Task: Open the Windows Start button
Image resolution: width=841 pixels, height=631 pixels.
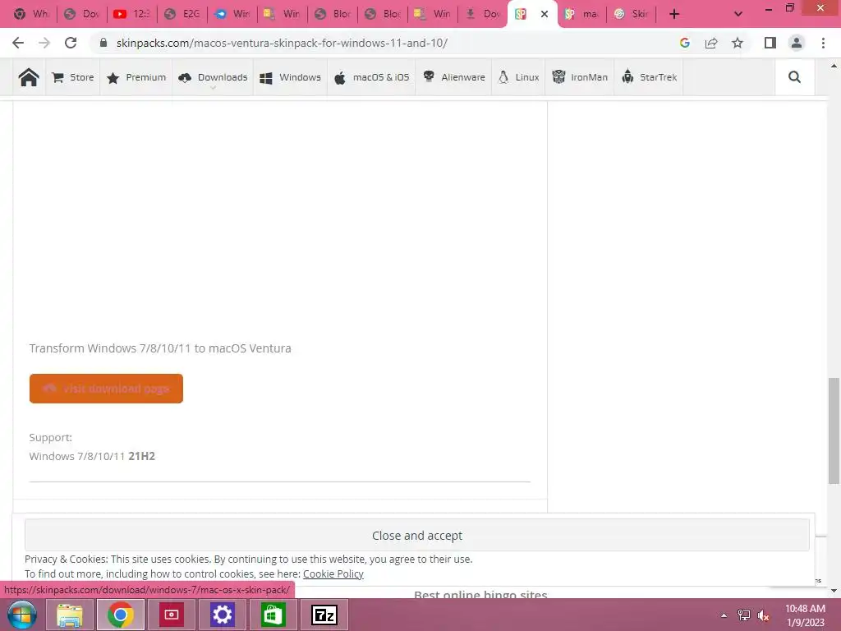Action: [x=21, y=615]
